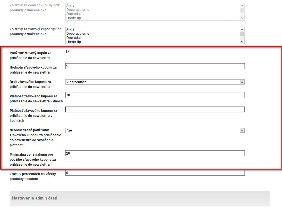Click the empty coupon validity in hours field
The width and height of the screenshot is (282, 212).
point(155,110)
